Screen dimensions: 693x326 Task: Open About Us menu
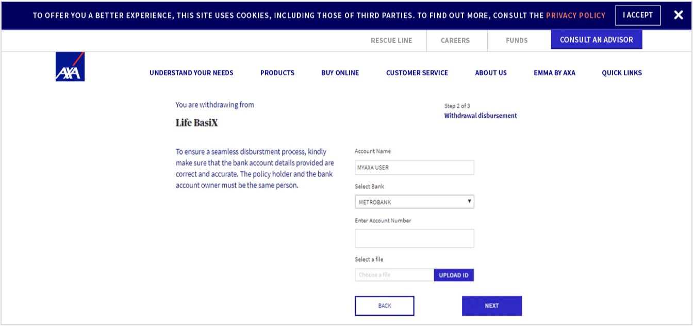490,73
